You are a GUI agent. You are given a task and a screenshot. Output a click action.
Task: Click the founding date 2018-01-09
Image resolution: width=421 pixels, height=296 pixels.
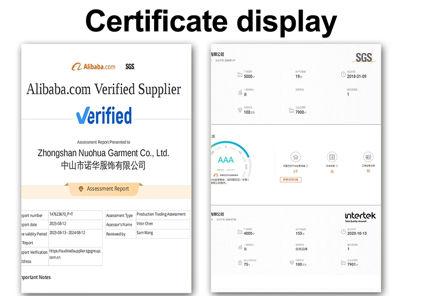[x=357, y=77]
